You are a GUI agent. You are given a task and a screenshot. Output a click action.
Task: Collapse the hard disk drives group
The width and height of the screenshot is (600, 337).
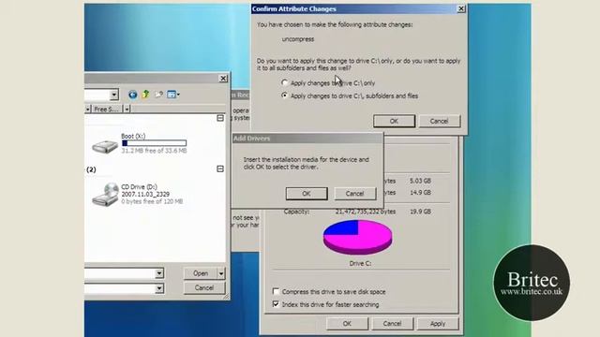[220, 118]
